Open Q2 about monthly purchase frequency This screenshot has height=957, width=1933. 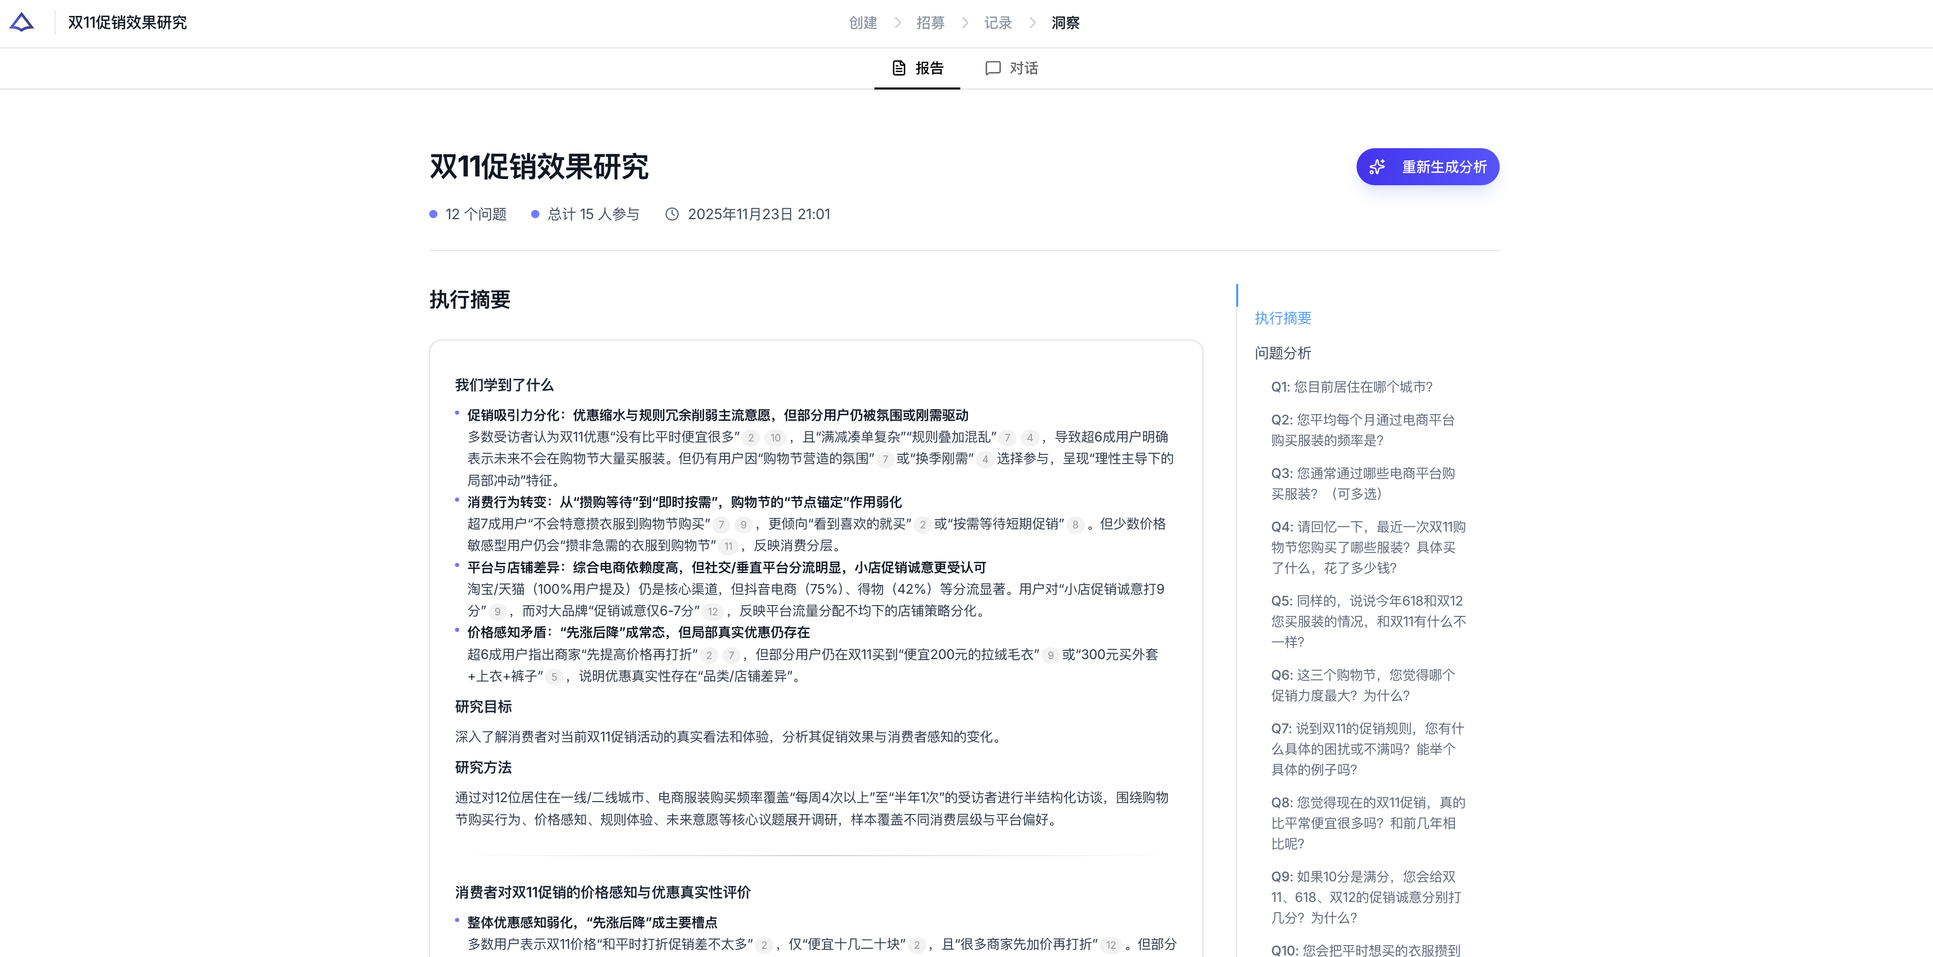(x=1363, y=430)
